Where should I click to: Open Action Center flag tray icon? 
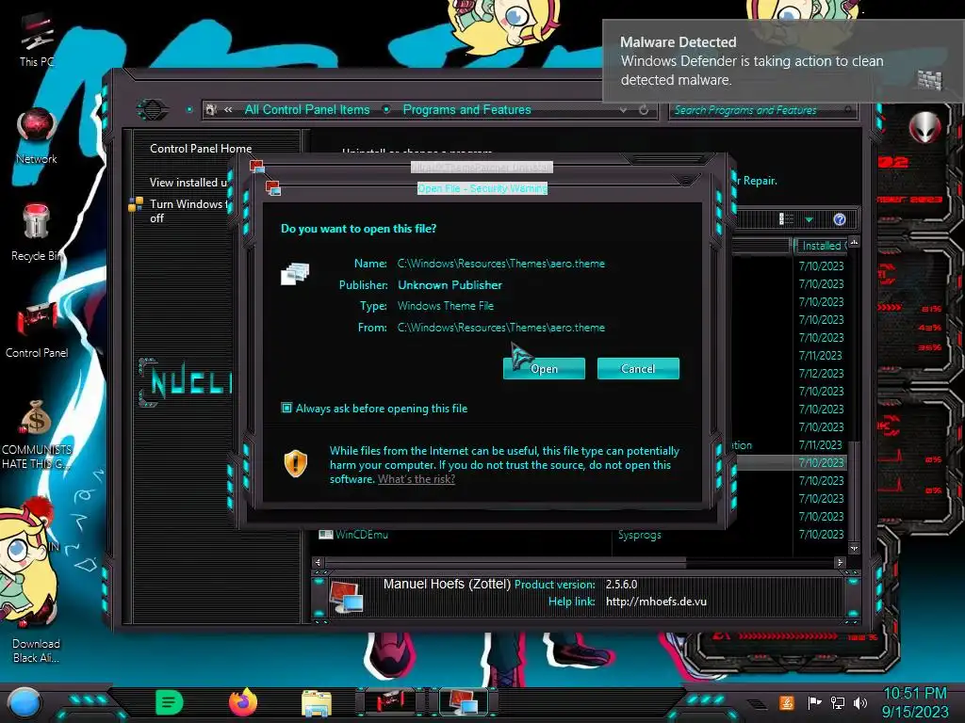click(x=814, y=702)
